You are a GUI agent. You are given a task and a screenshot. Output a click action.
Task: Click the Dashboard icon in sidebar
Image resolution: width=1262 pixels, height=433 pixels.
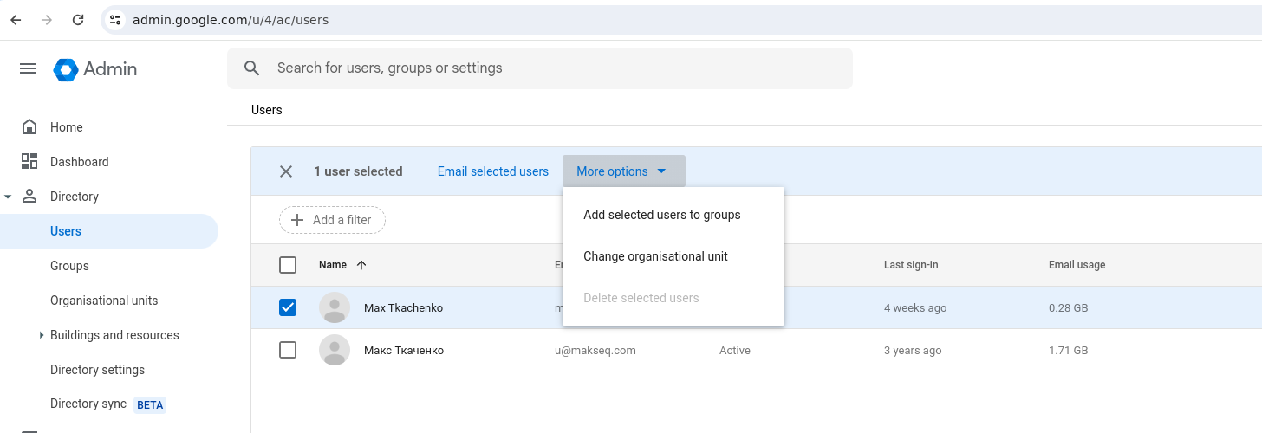[x=29, y=162]
